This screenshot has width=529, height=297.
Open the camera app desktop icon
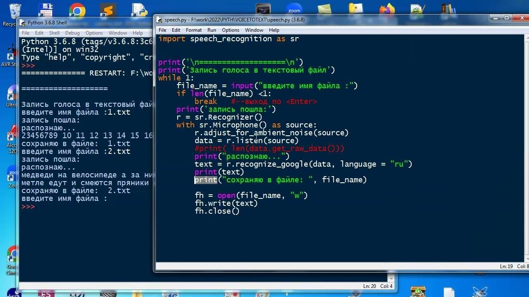pos(263,9)
